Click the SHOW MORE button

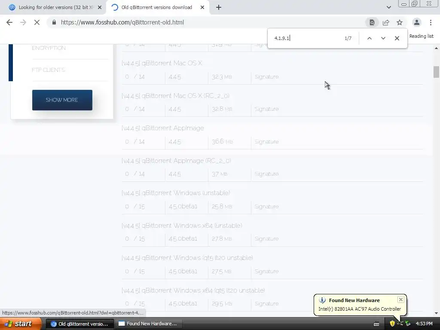[62, 100]
